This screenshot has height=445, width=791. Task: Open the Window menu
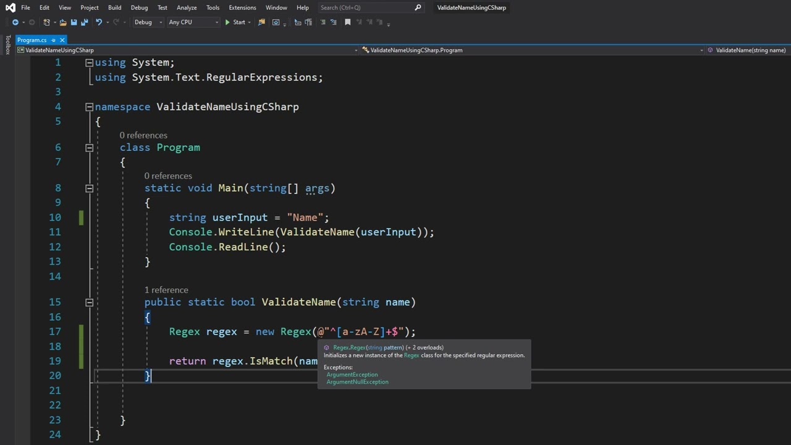276,7
